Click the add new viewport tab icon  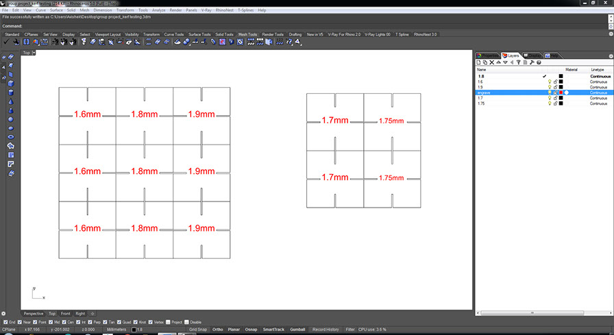(93, 314)
